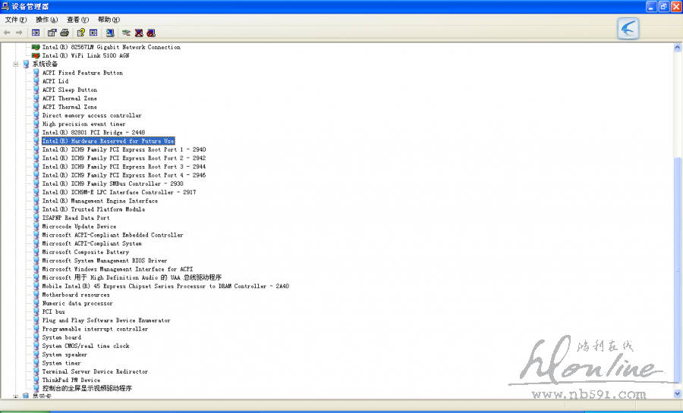Click the Uninstall device toolbar icon

(139, 33)
